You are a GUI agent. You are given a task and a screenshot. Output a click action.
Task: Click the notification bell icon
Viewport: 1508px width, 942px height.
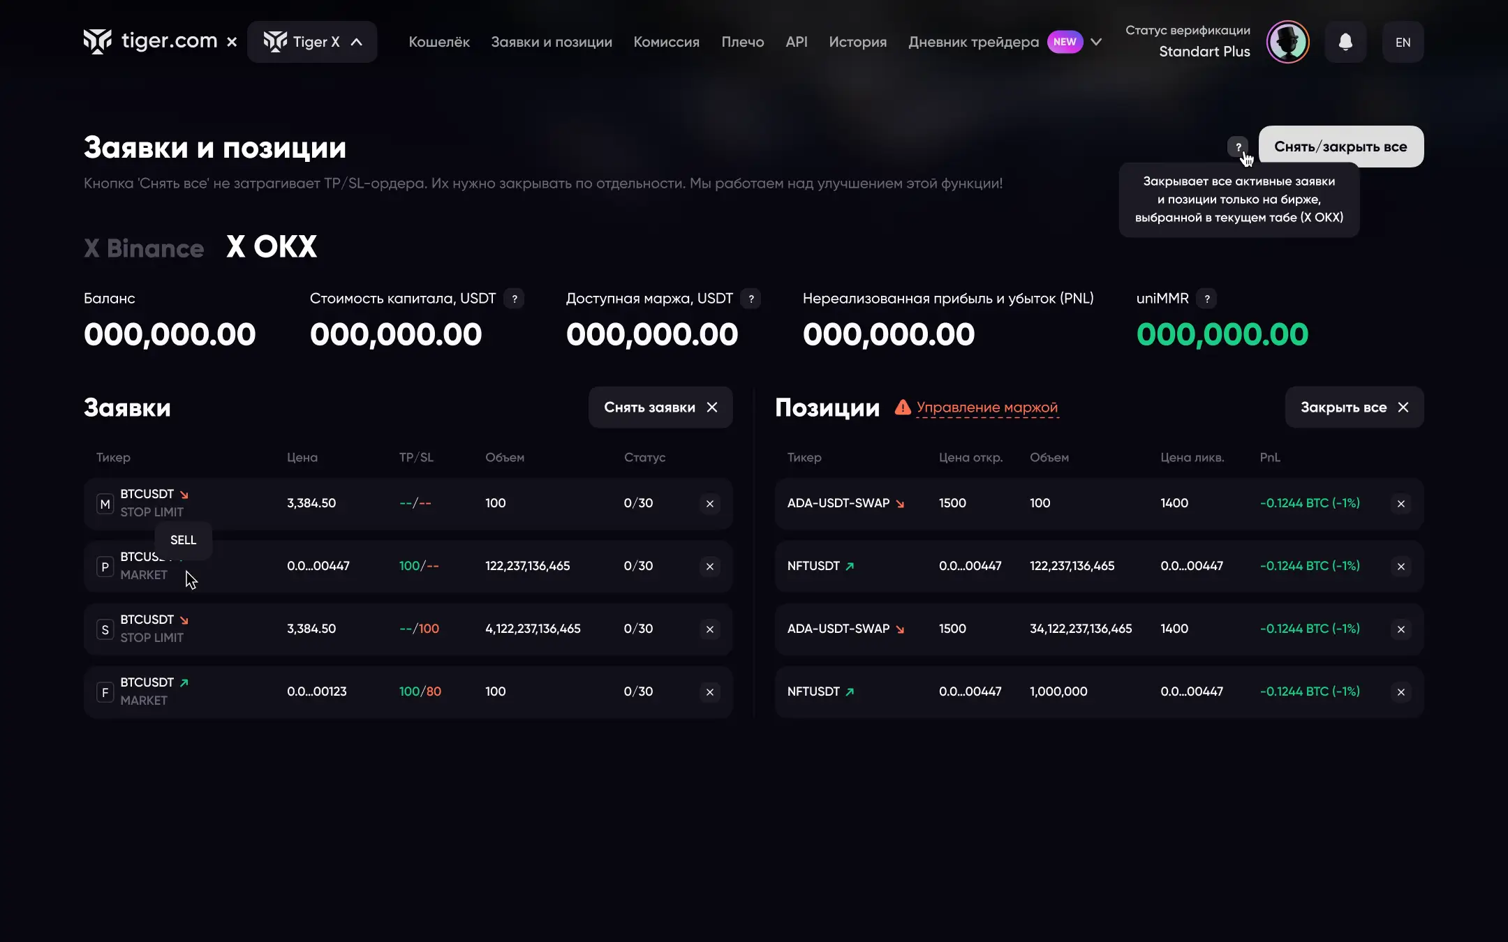pyautogui.click(x=1345, y=42)
